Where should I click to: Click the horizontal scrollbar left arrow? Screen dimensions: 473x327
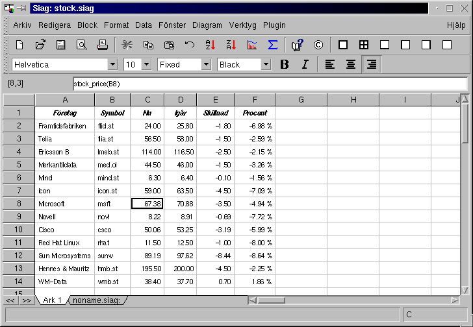(252, 300)
